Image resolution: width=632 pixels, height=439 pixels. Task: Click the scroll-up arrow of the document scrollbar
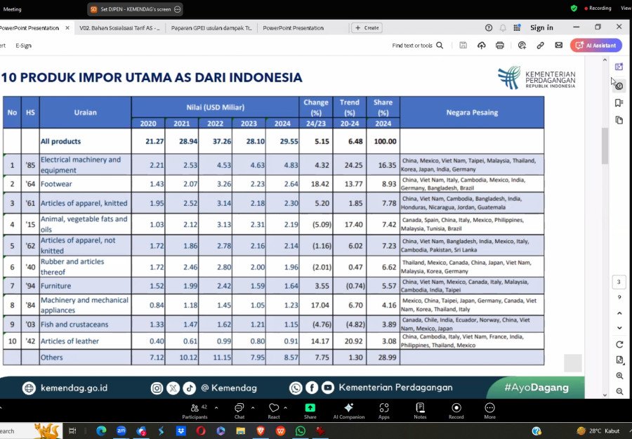coord(605,60)
